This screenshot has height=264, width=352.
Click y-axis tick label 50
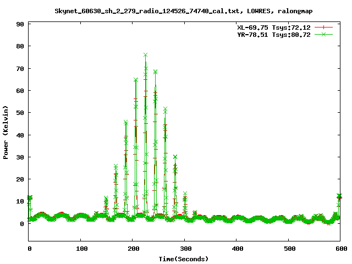click(x=19, y=113)
